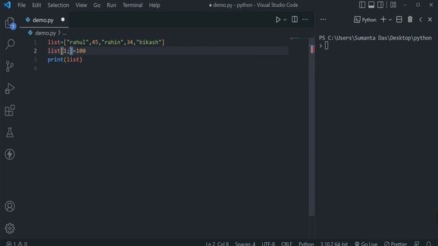This screenshot has height=246, width=438.
Task: Click the terminal prompt input
Action: pos(326,46)
